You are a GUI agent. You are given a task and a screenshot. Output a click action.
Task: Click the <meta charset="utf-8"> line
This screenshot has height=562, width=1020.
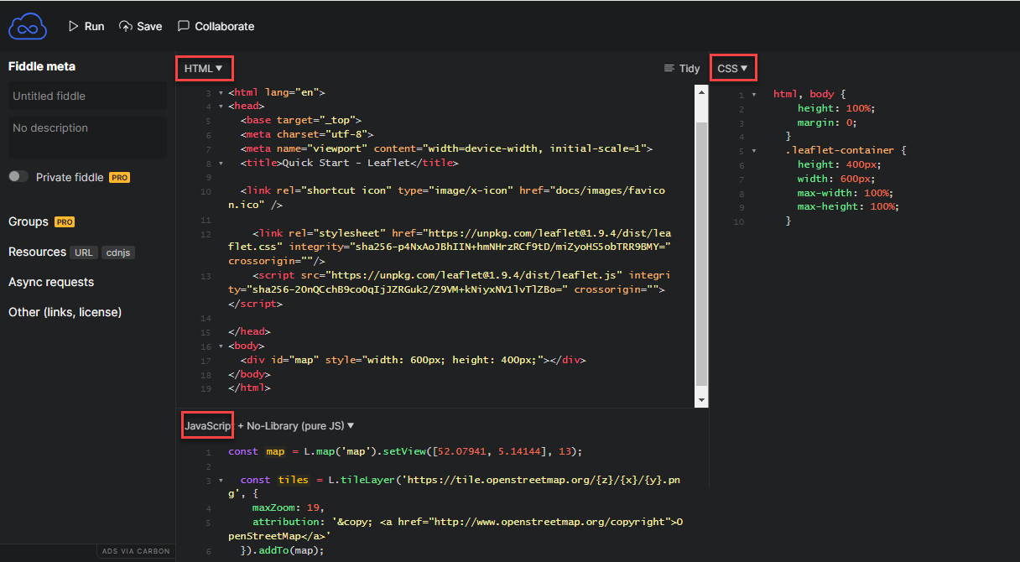click(x=306, y=134)
